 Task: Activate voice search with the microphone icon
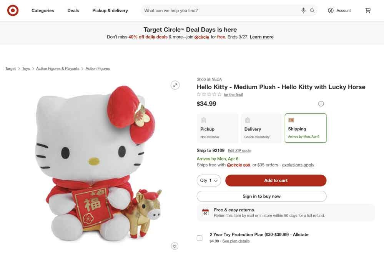[x=303, y=10]
